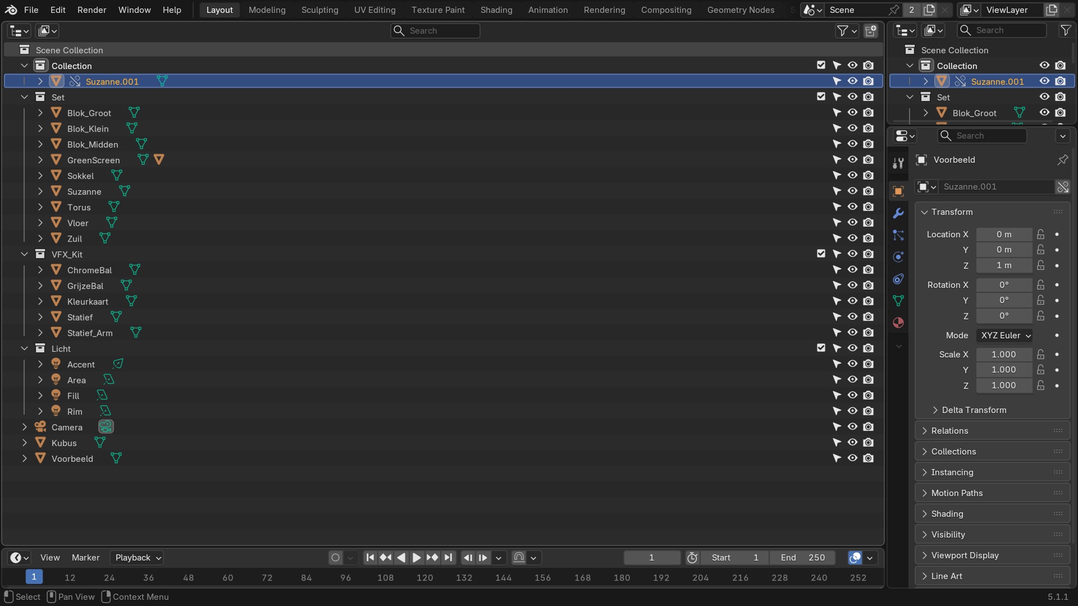Uncheck exclude checkbox for VFX_Kit collection
Image resolution: width=1078 pixels, height=606 pixels.
pos(821,254)
